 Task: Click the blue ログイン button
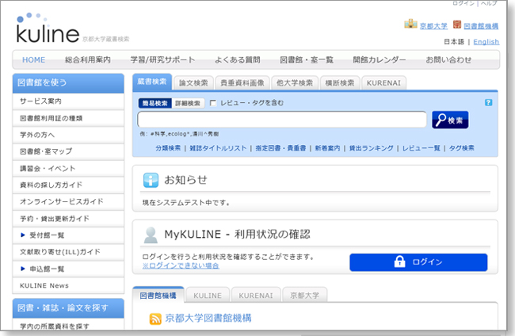(x=418, y=262)
